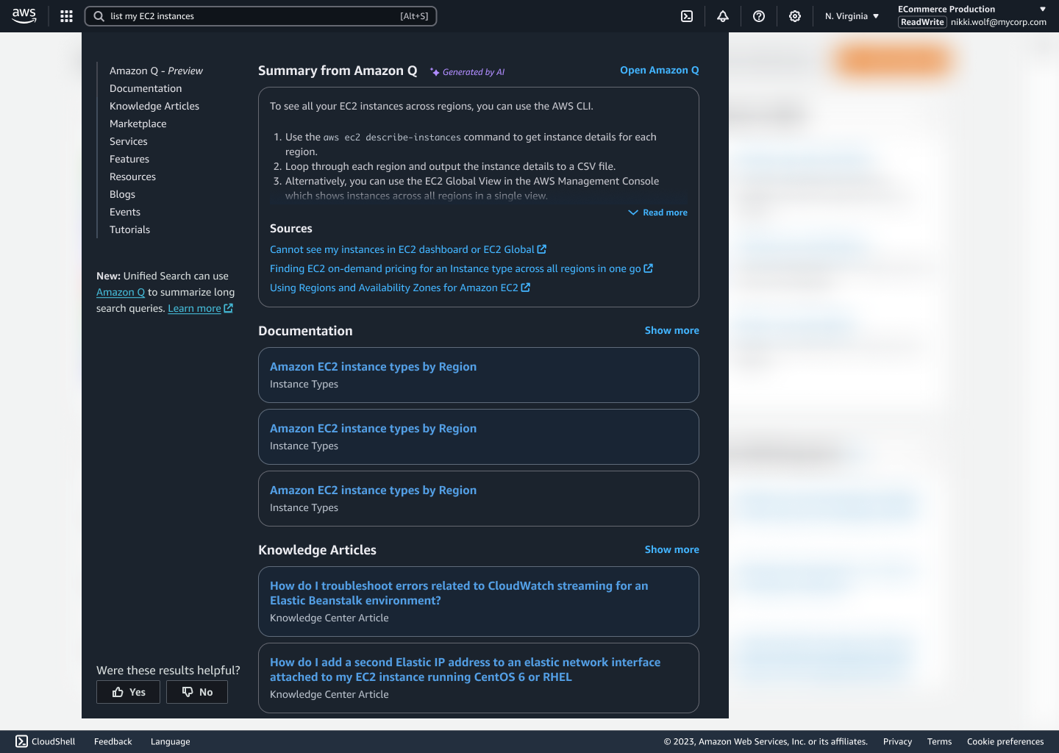Click the Summary from Amazon Q heading
This screenshot has height=753, width=1059.
point(338,71)
